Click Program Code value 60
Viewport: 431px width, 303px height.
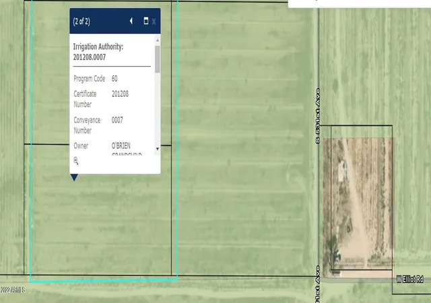(x=114, y=79)
